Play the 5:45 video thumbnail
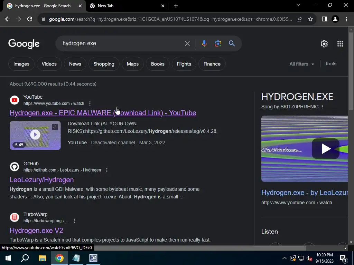354x265 pixels. click(x=35, y=135)
